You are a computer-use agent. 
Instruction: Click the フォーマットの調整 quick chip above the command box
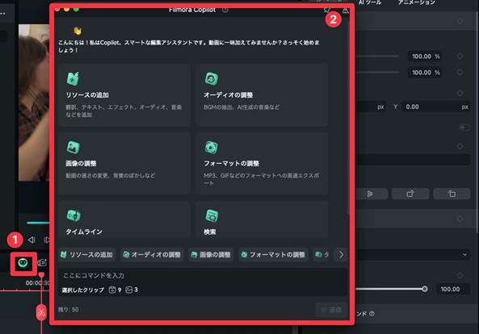[273, 255]
